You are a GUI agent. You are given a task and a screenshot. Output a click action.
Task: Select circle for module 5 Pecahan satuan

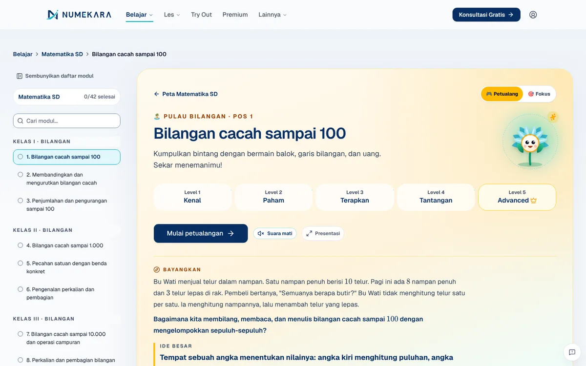(x=21, y=264)
